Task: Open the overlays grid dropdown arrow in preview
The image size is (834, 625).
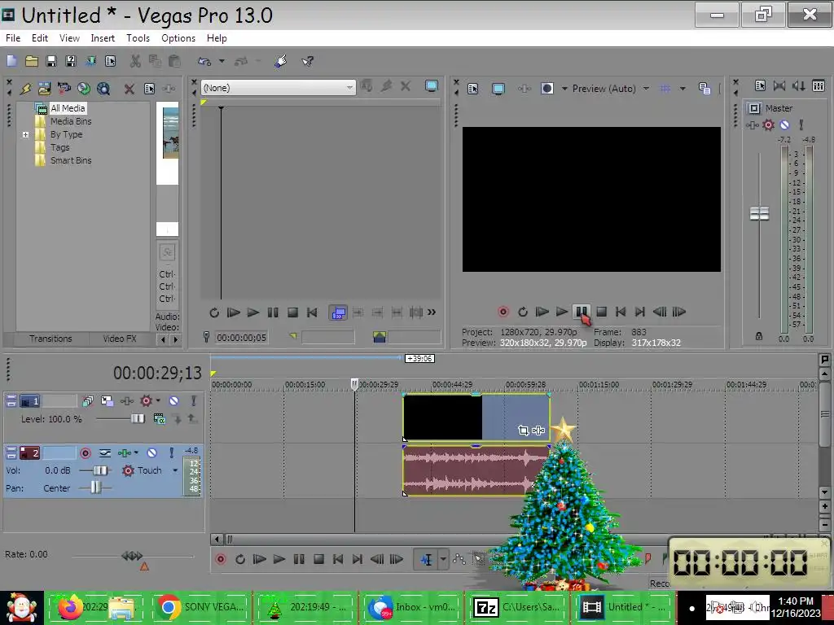Action: tap(683, 88)
